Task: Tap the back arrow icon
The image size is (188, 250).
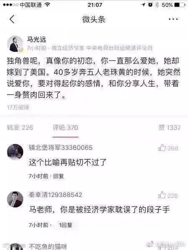Action: [12, 19]
